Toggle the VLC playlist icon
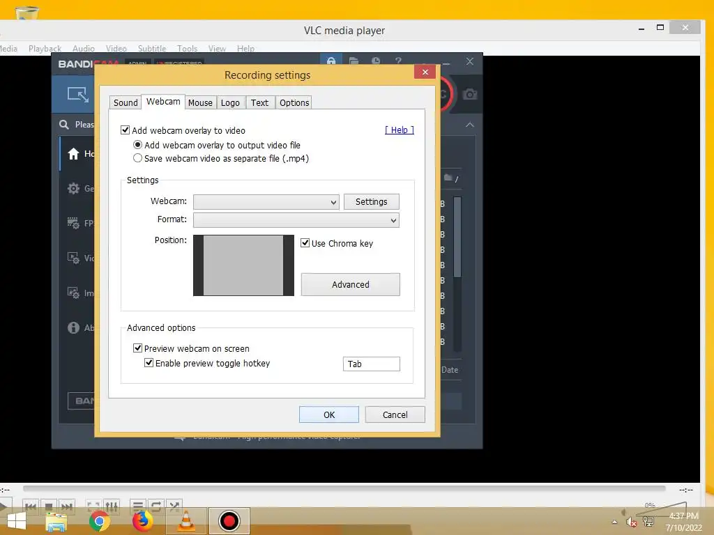This screenshot has width=714, height=535. coord(137,506)
